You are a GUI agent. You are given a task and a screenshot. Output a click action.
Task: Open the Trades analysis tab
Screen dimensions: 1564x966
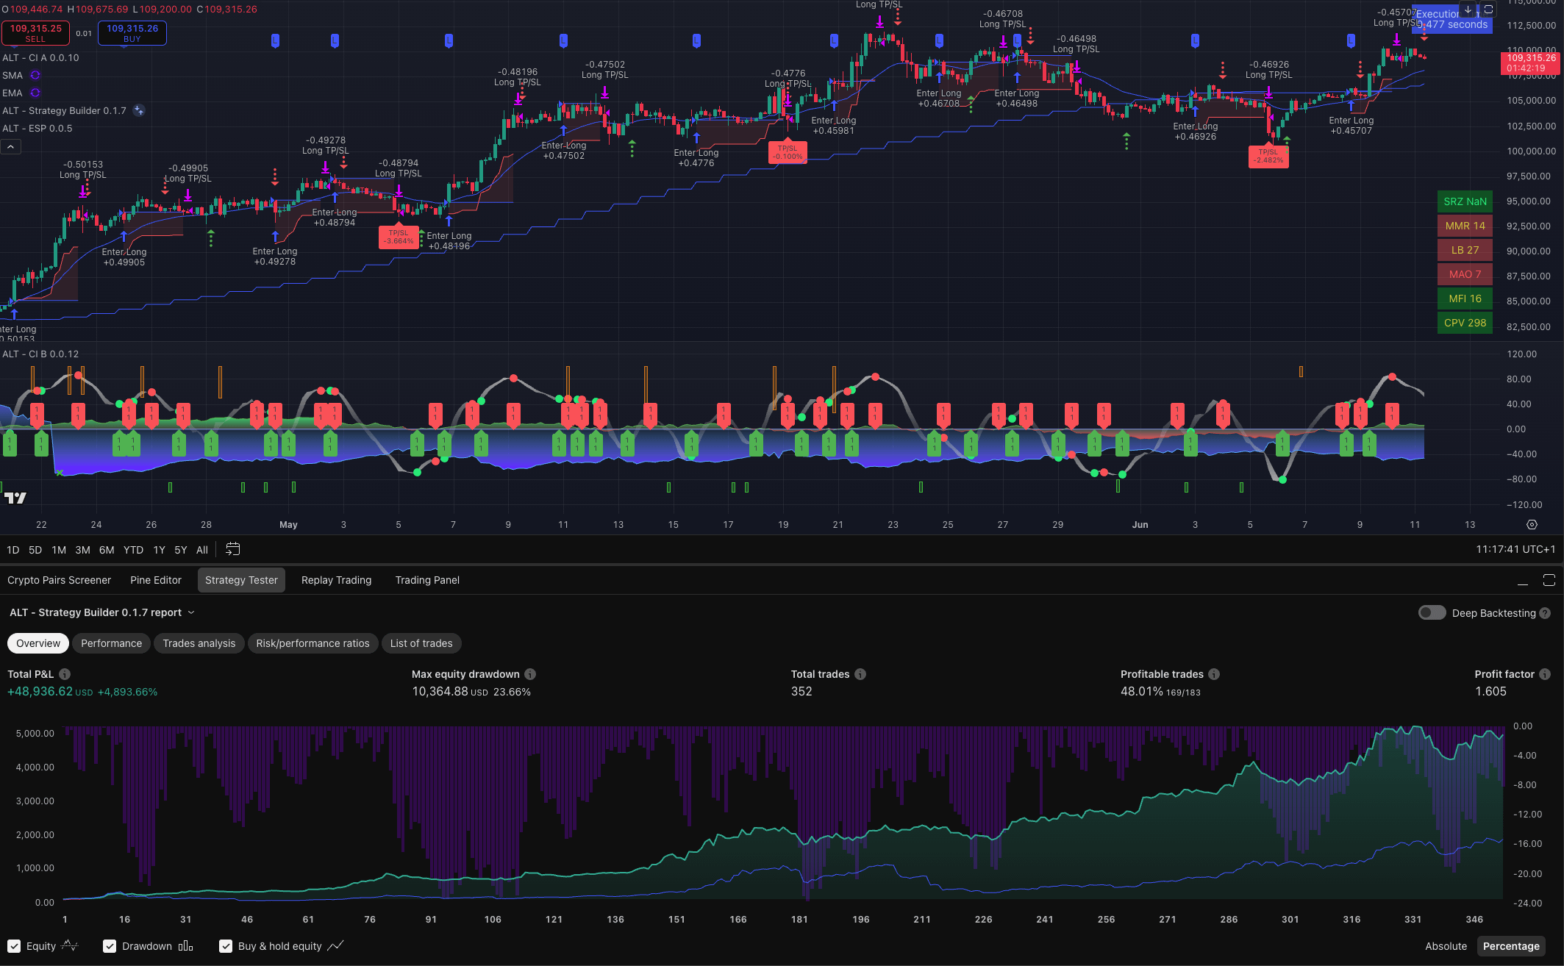click(199, 643)
